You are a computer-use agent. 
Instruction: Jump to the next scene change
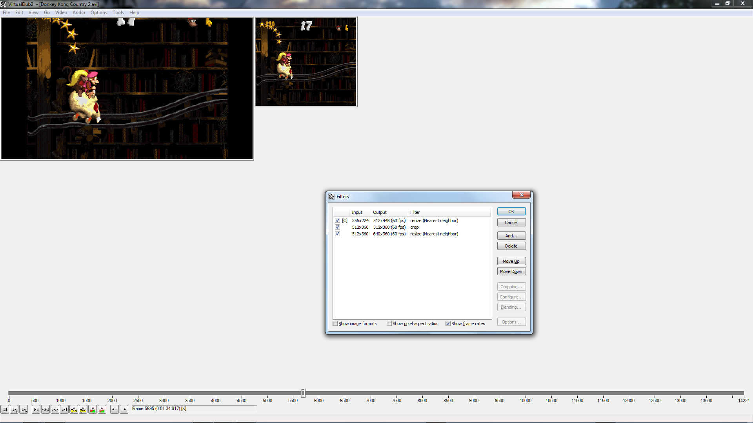point(102,410)
